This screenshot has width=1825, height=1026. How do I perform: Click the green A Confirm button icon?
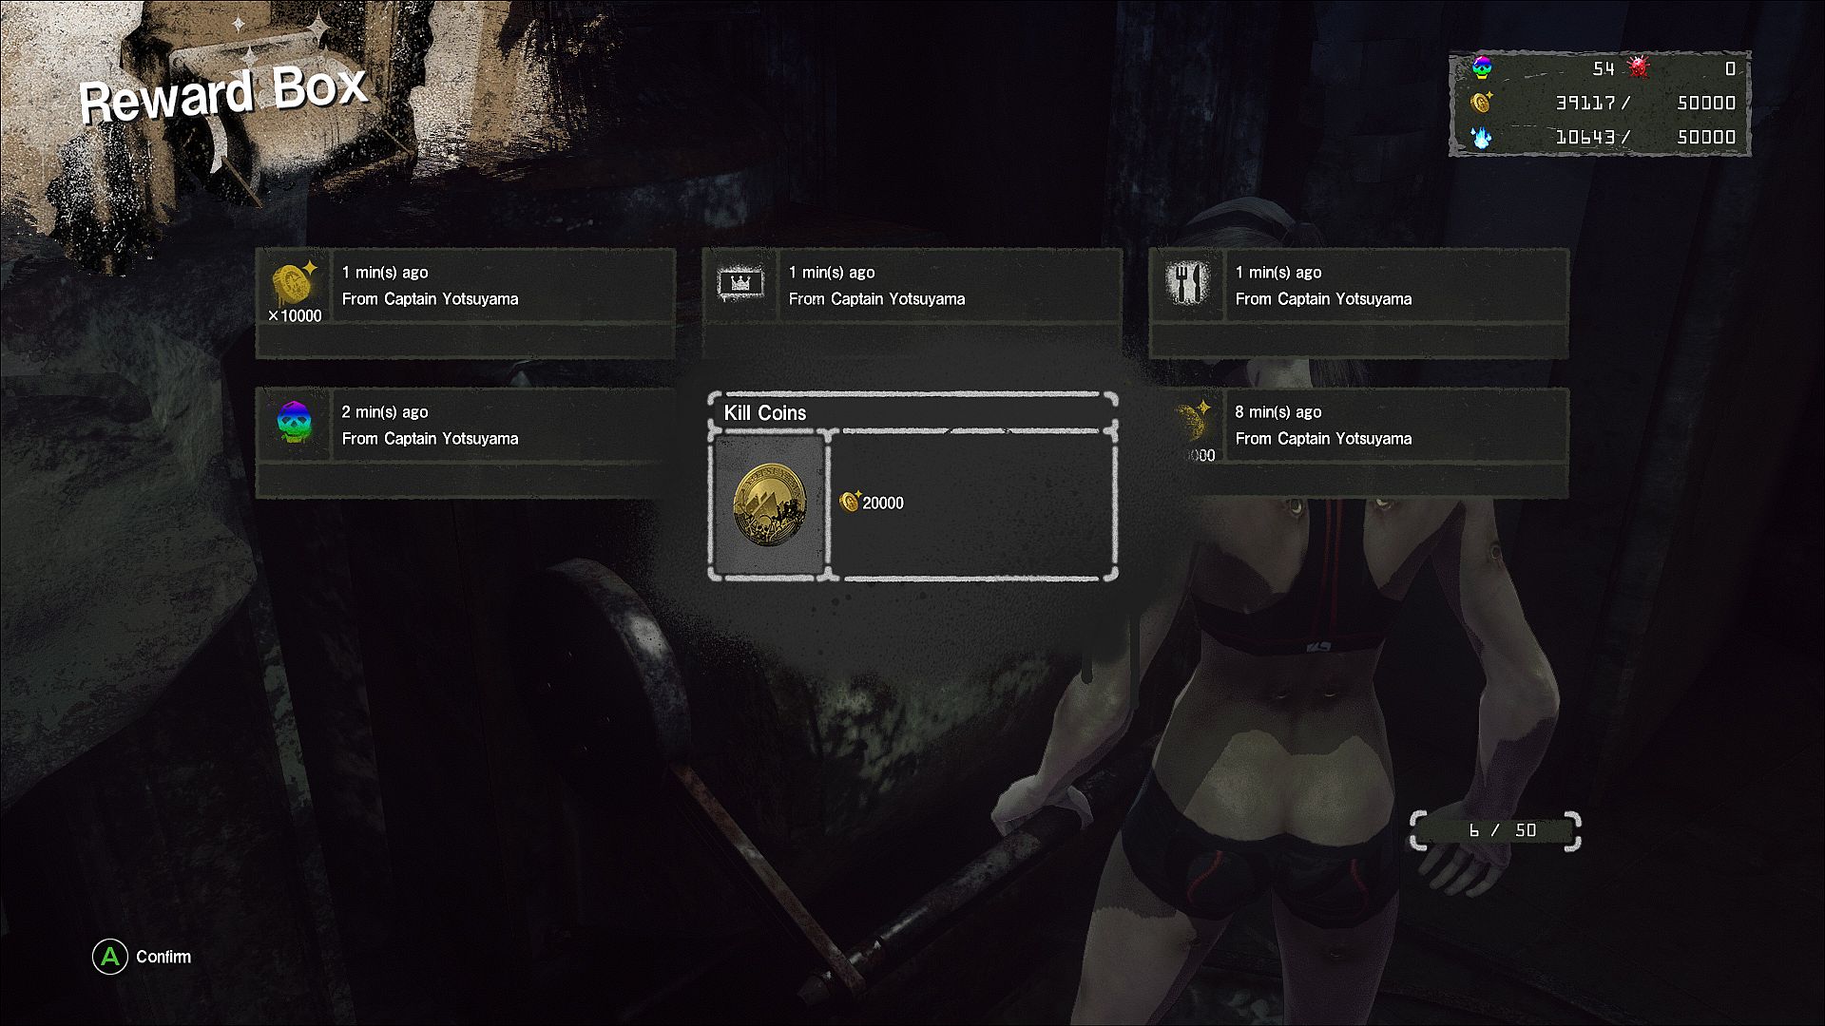point(110,957)
